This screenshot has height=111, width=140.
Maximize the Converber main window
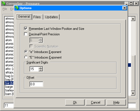(131, 4)
